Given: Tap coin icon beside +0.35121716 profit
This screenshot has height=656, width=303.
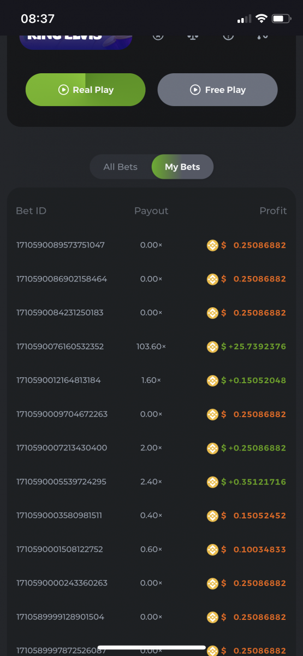Looking at the screenshot, I should (212, 482).
